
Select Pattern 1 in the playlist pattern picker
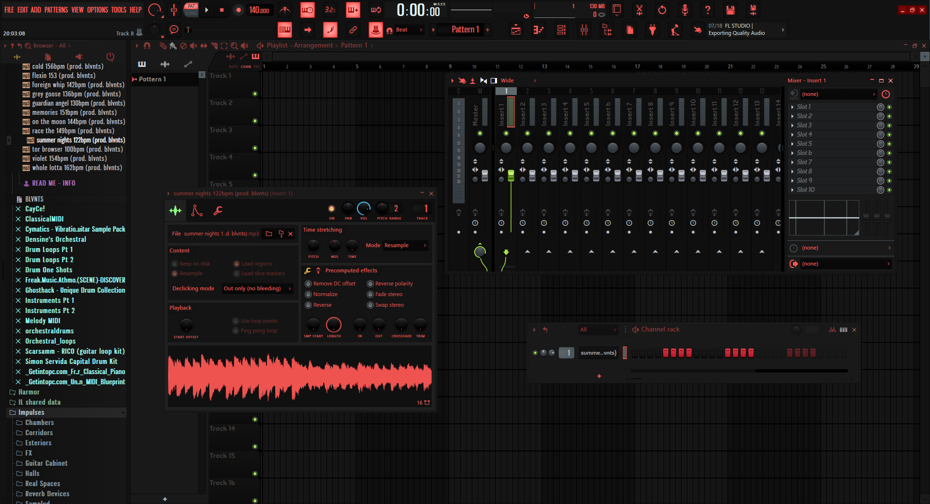tap(165, 79)
